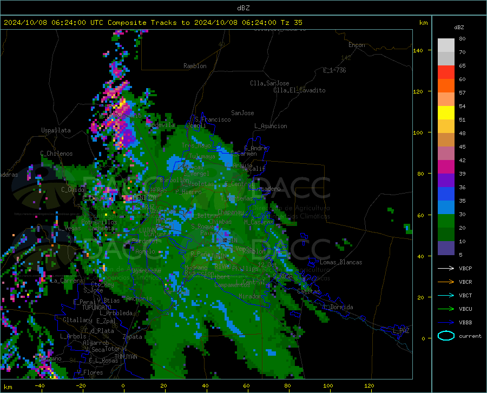Click the white VBCP arrow legend icon
487x393 pixels.
pos(446,268)
